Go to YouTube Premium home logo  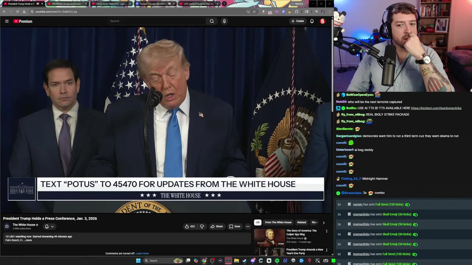tap(23, 21)
